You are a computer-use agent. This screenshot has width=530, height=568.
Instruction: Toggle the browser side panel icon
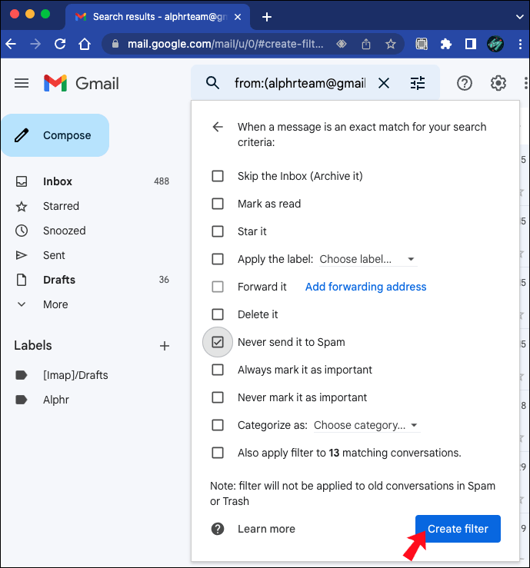(471, 44)
